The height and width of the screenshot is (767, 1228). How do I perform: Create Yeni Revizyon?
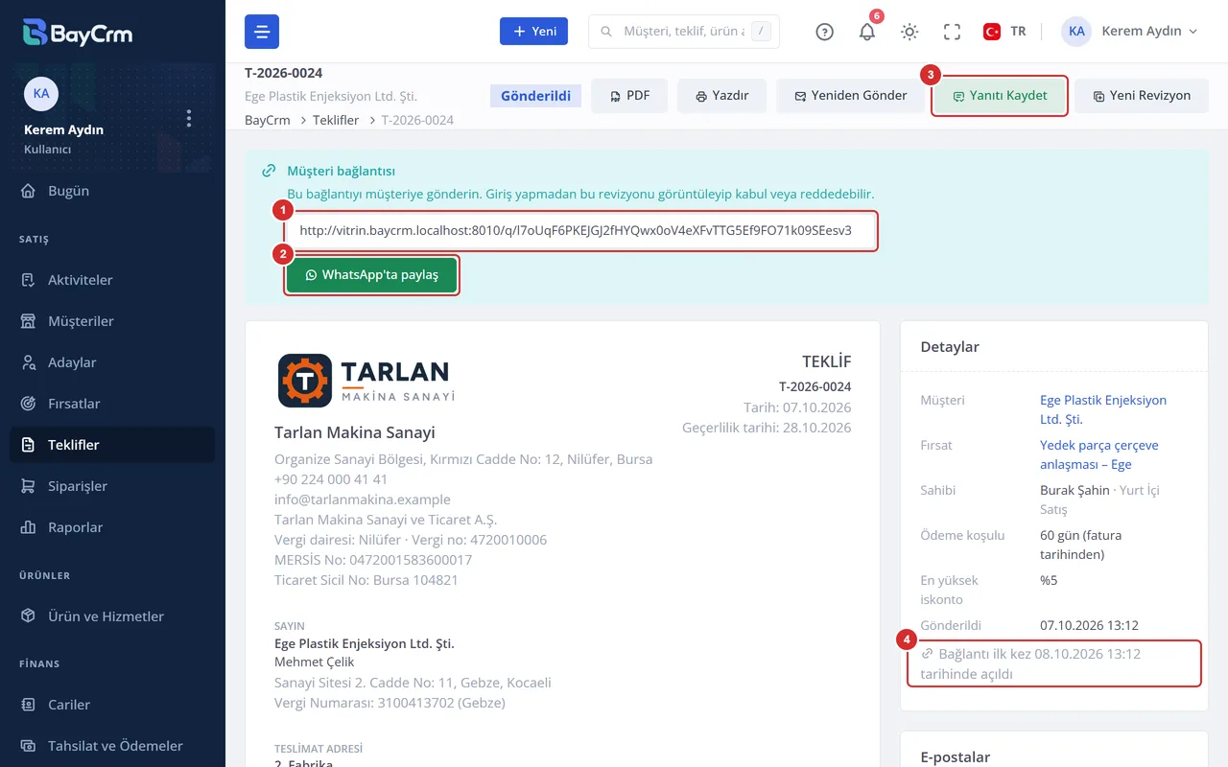(1141, 96)
